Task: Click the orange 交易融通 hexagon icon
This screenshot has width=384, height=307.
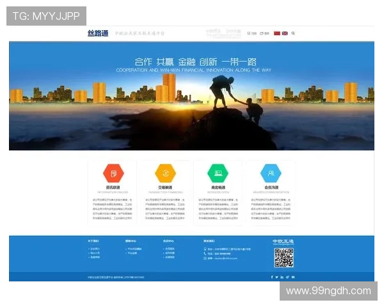Action: (165, 173)
